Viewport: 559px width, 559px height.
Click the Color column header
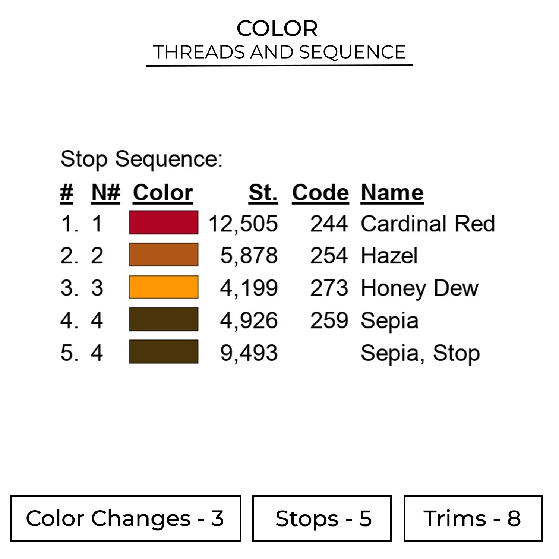click(163, 193)
